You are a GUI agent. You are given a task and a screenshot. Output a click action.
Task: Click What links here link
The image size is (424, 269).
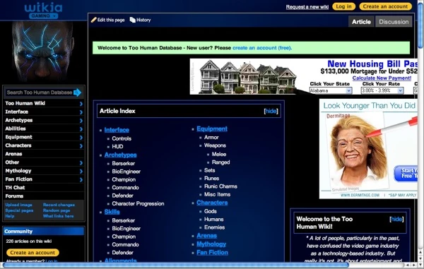[x=59, y=216]
